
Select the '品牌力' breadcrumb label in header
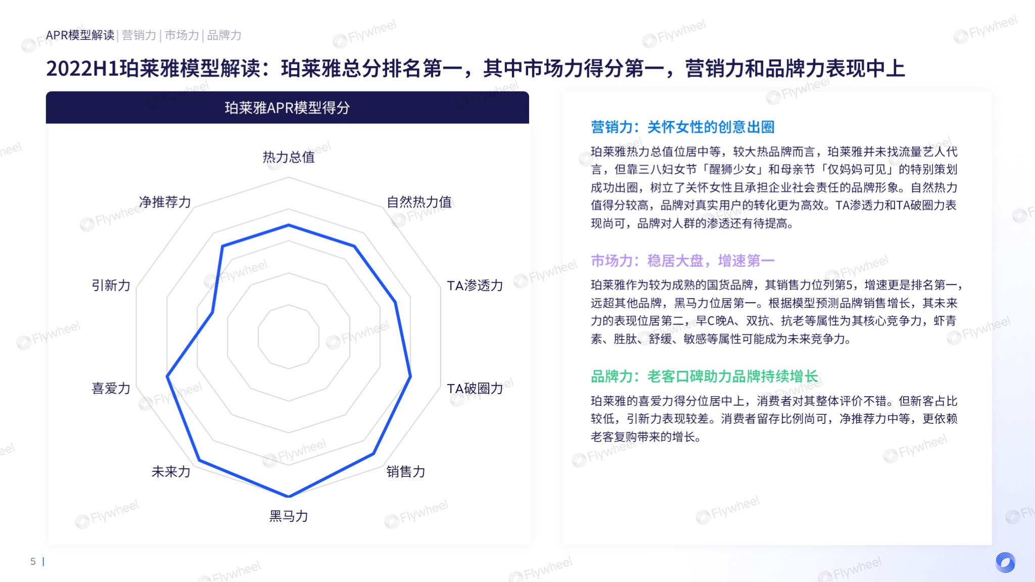pos(224,35)
